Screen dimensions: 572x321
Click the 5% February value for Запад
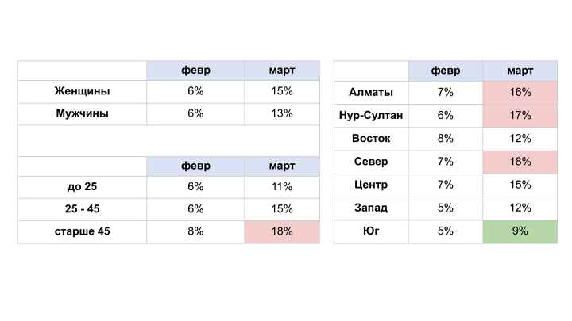point(446,208)
